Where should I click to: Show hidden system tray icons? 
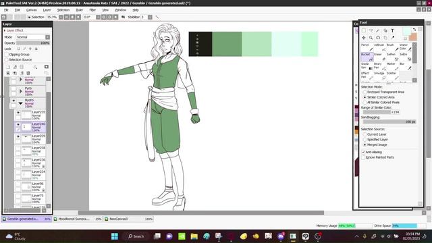pos(357,236)
